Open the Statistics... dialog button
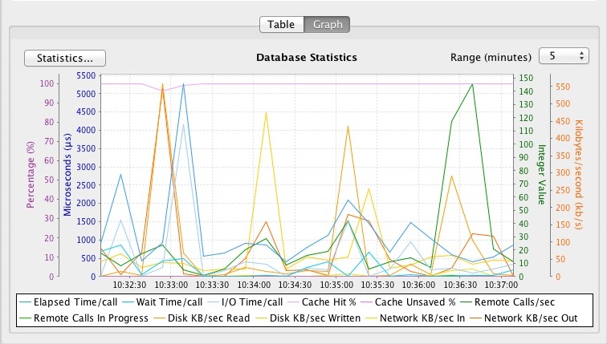This screenshot has width=607, height=344. (65, 58)
